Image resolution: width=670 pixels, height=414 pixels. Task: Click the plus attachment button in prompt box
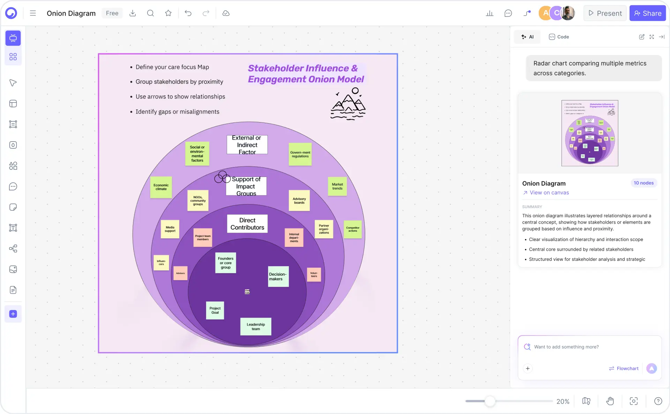click(x=528, y=368)
